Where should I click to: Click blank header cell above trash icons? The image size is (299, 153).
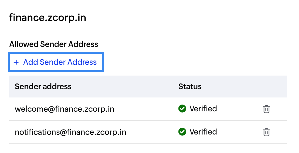[x=266, y=86]
